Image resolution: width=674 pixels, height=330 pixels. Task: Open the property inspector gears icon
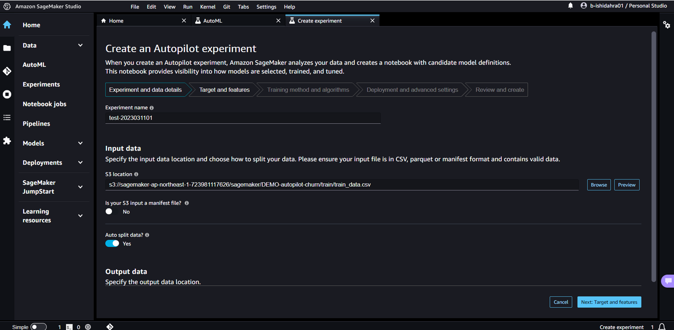pos(667,25)
